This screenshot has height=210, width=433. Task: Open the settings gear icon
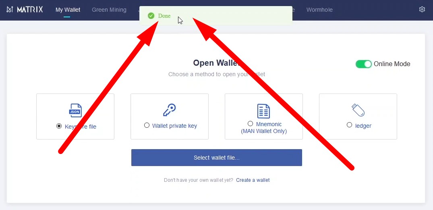[x=422, y=9]
